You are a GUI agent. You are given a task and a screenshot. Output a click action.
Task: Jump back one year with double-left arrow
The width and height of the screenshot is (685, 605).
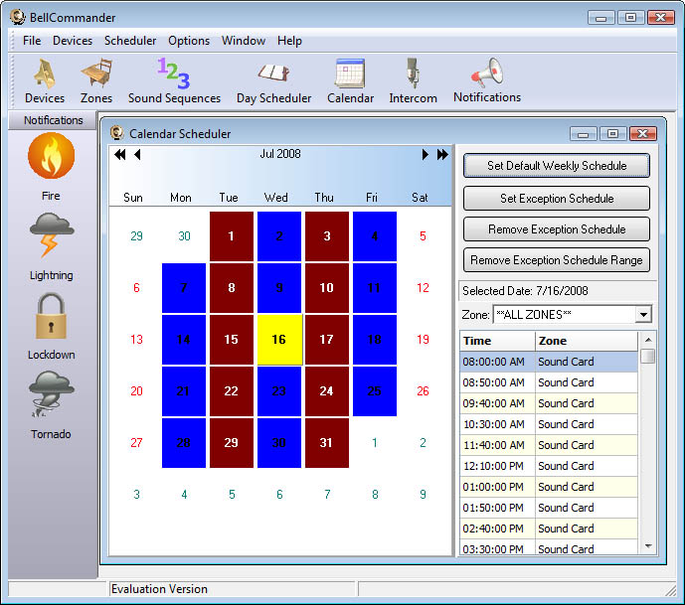point(120,154)
